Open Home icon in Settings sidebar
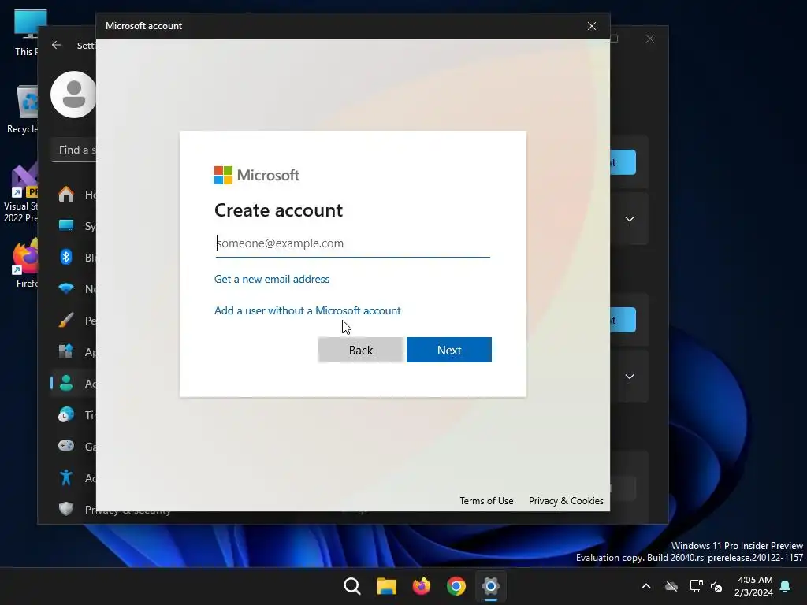The image size is (807, 605). coord(66,195)
